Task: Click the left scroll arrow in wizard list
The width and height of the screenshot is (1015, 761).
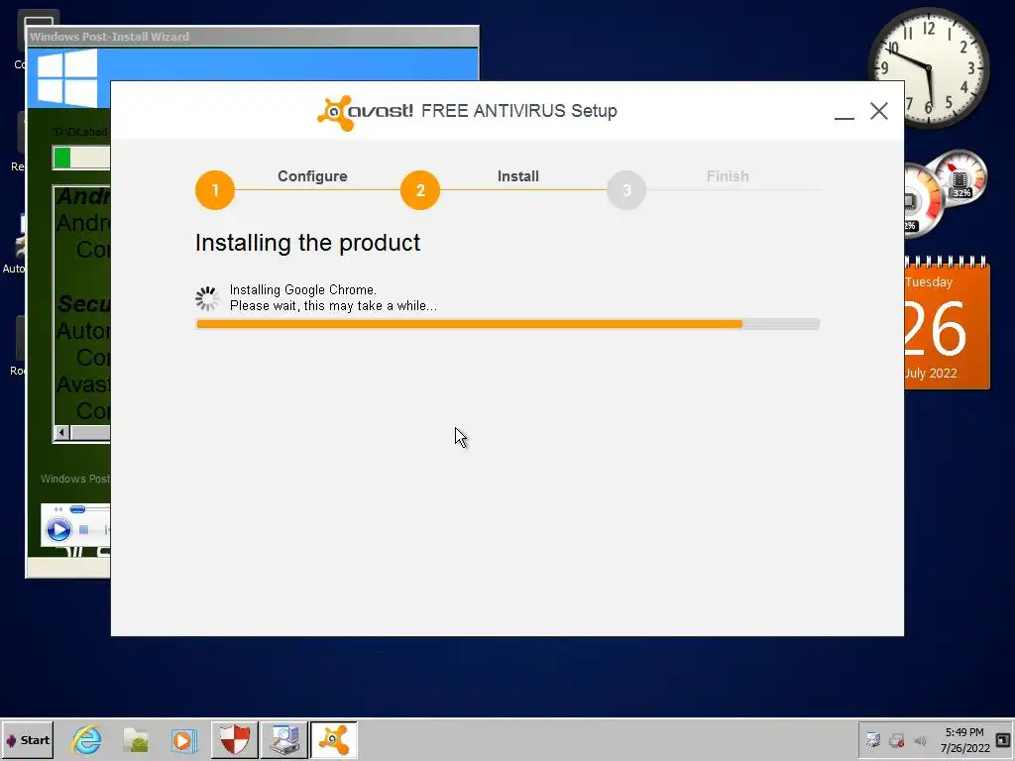Action: [x=61, y=432]
